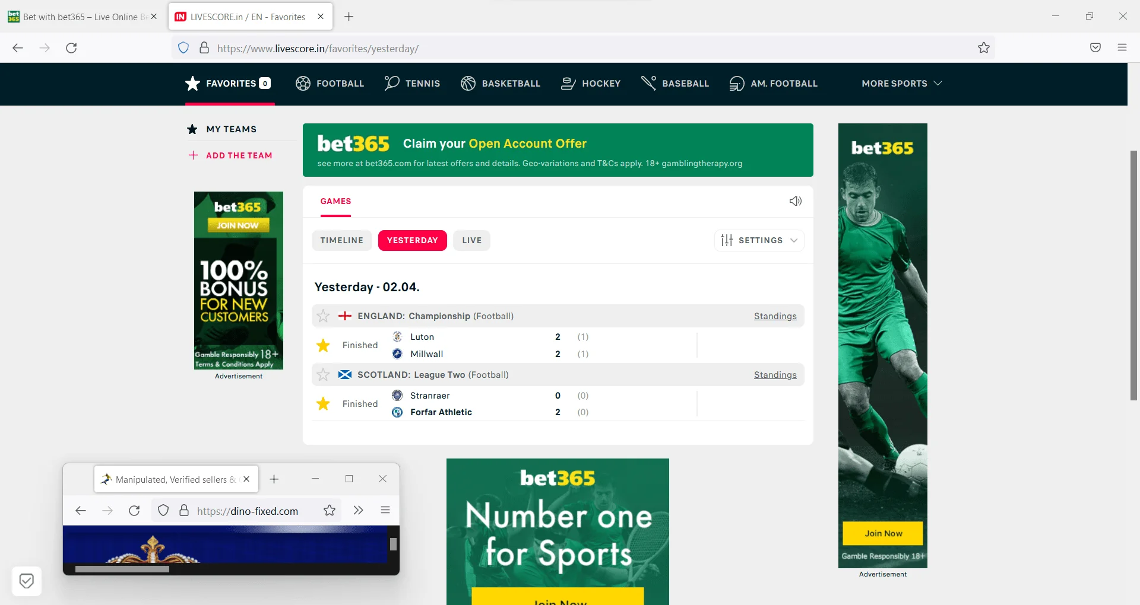Image resolution: width=1140 pixels, height=605 pixels.
Task: Toggle sound with the speaker icon
Action: [x=796, y=201]
